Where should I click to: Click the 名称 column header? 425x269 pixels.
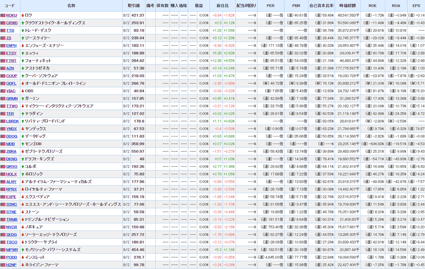coord(71,6)
